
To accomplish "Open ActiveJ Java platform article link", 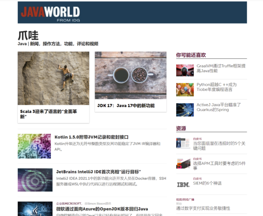I will (219, 107).
